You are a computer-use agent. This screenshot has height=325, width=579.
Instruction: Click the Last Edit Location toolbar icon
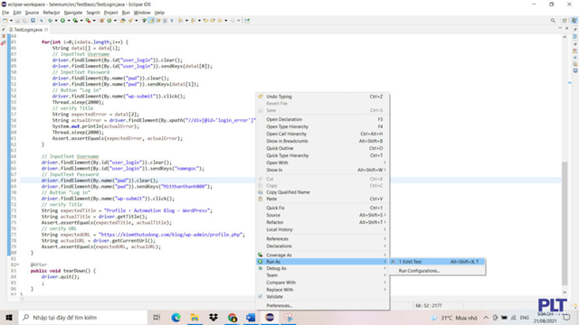[206, 21]
